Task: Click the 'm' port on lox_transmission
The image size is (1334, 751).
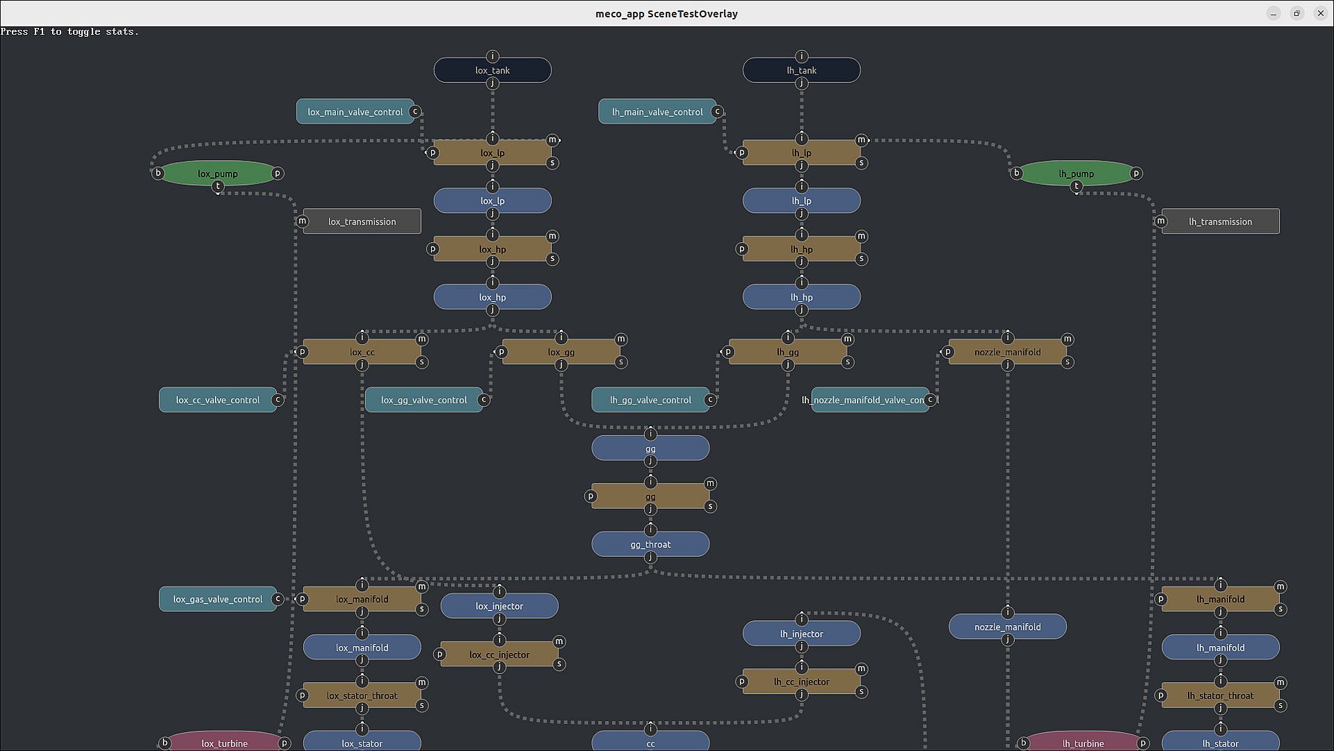Action: coord(303,221)
